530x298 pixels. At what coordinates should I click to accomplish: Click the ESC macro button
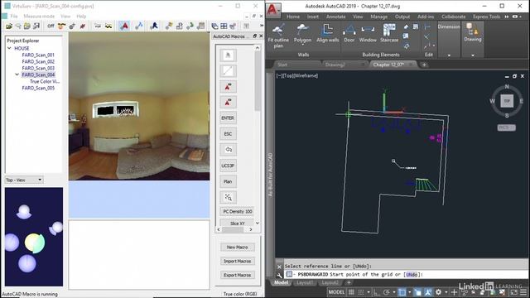(228, 134)
